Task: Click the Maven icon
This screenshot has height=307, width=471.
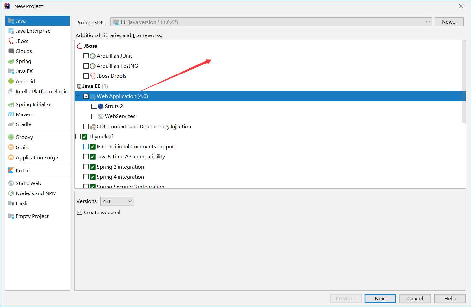Action: click(11, 114)
